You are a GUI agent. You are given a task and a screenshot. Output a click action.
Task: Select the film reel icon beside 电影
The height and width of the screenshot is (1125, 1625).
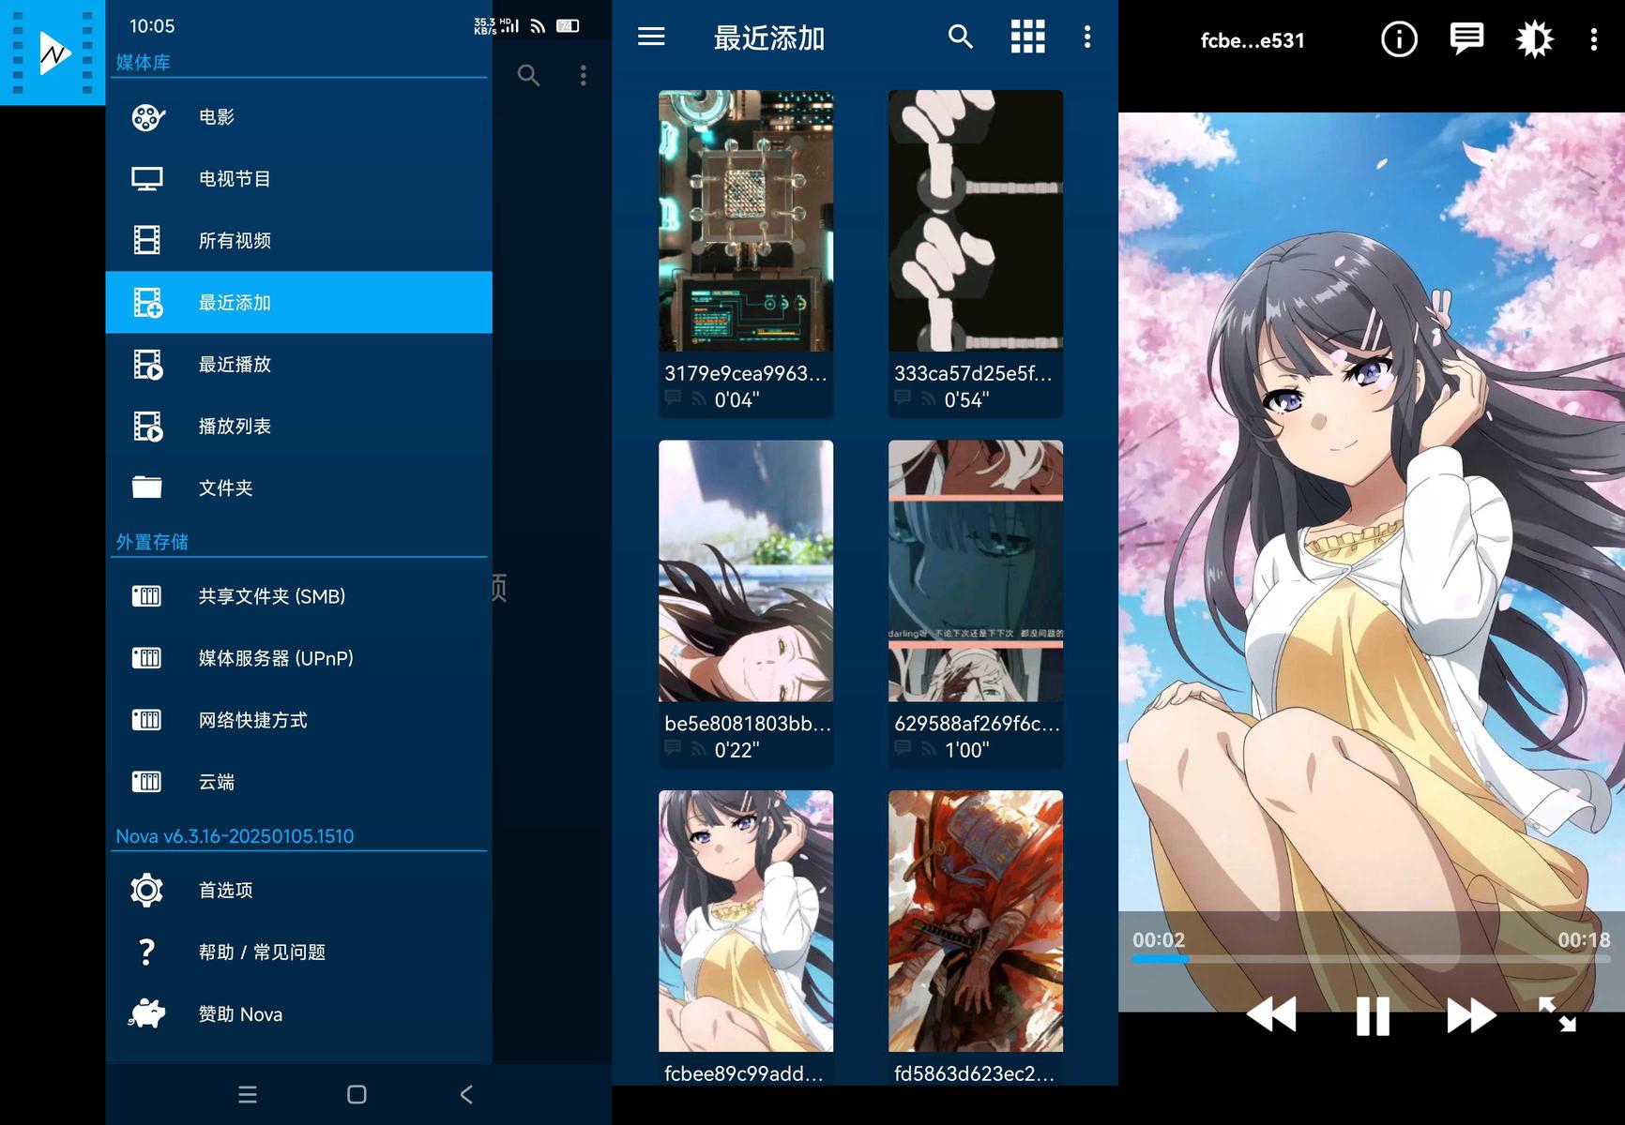click(x=147, y=117)
